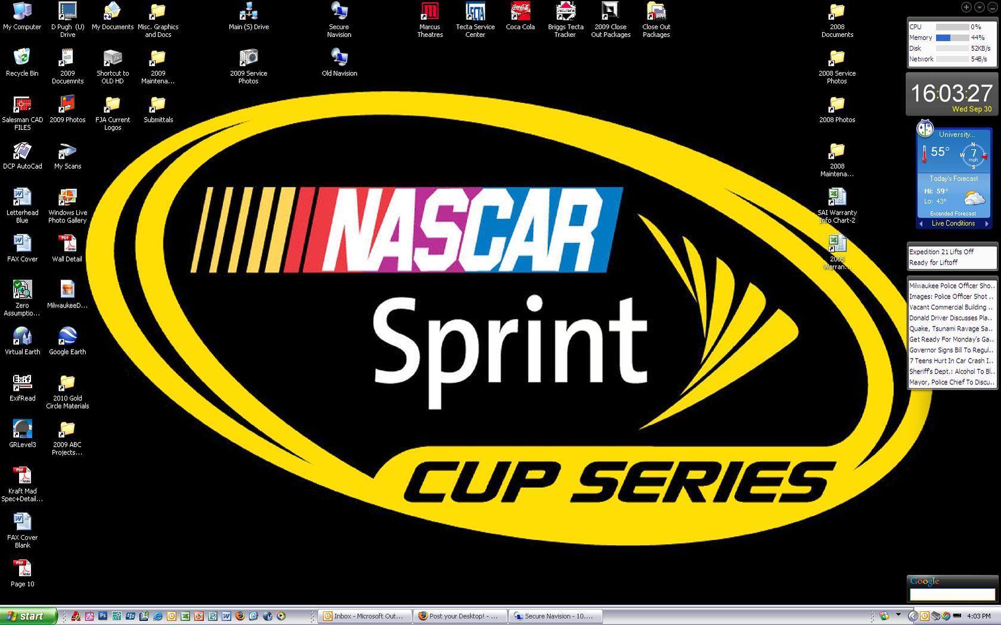
Task: Select the Coca Cola shortcut
Action: coord(520,16)
